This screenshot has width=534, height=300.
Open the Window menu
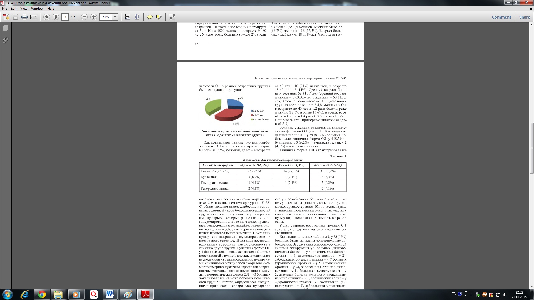point(37,9)
